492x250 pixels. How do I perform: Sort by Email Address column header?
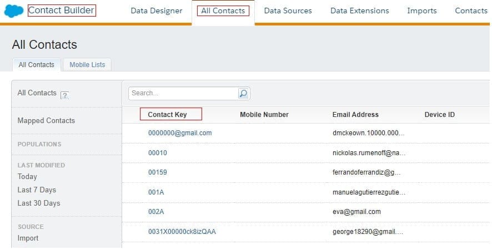pos(355,115)
